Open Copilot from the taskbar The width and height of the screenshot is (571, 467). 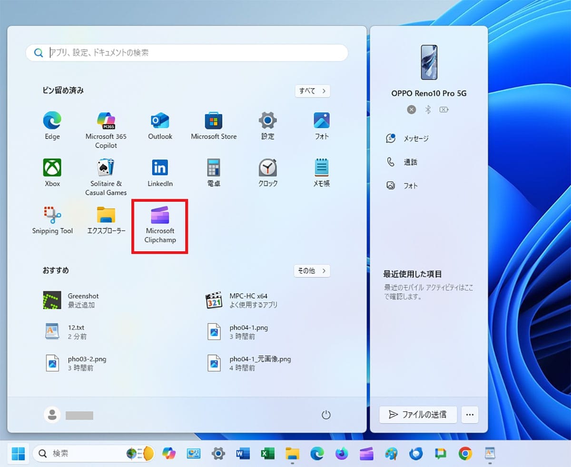pos(168,454)
